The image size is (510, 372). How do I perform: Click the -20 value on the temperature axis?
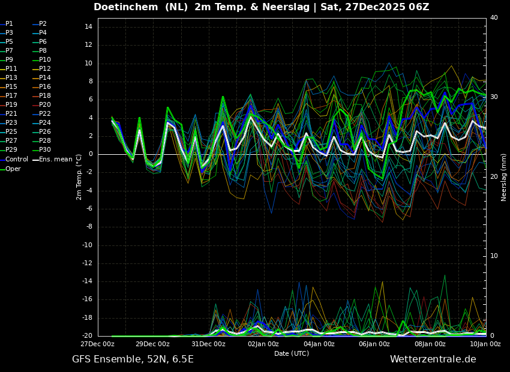pyautogui.click(x=88, y=336)
